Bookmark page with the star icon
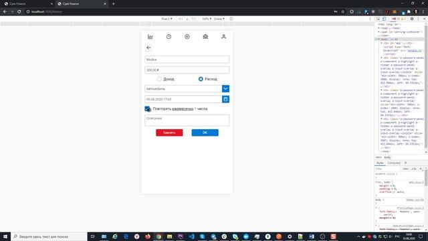This screenshot has height=241, width=428. tap(343, 12)
